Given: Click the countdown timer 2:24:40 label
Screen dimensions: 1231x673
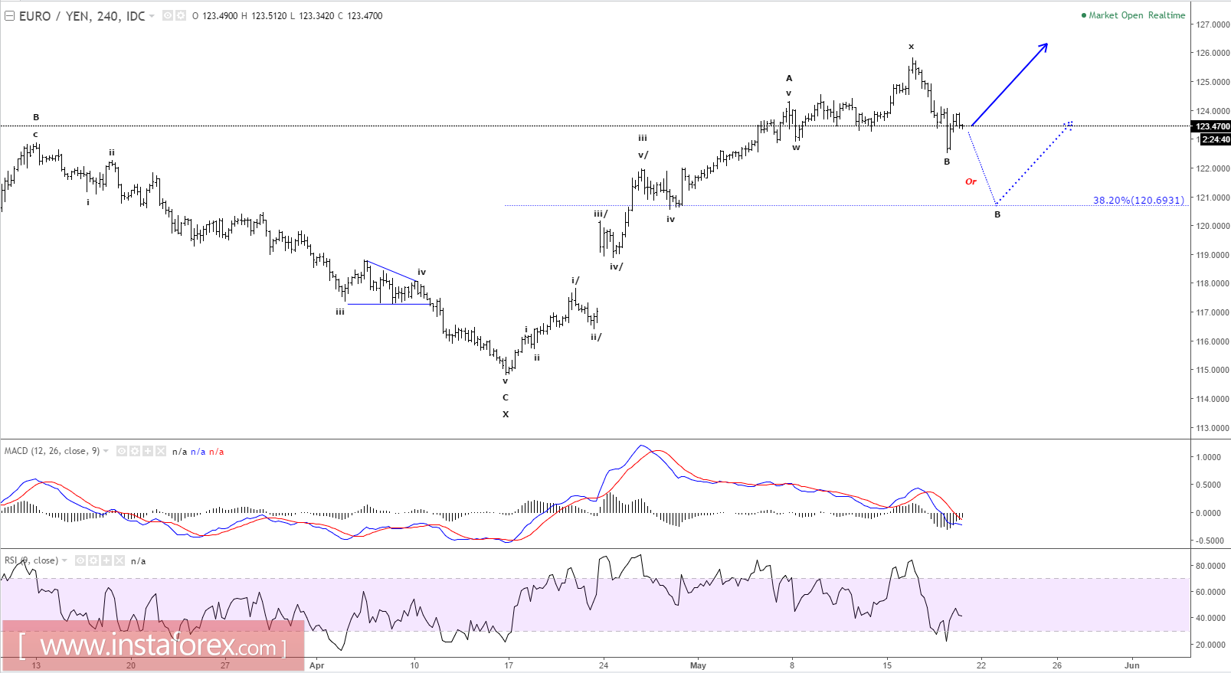Looking at the screenshot, I should pos(1216,139).
